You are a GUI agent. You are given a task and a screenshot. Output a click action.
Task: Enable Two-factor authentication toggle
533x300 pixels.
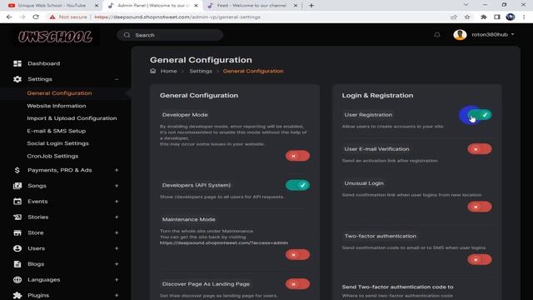pyautogui.click(x=480, y=259)
